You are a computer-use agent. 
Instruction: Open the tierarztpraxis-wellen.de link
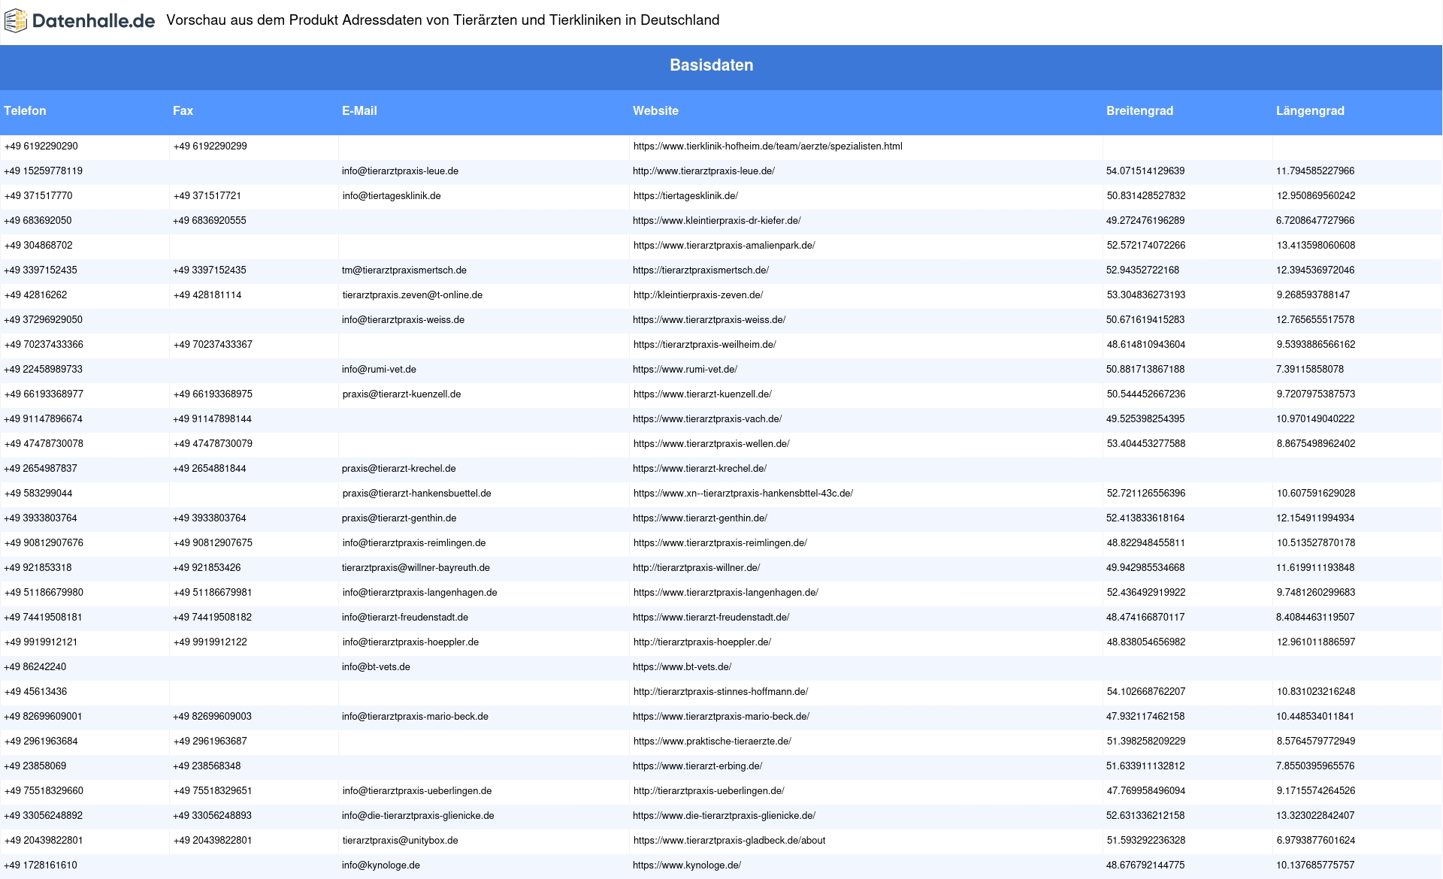point(711,444)
